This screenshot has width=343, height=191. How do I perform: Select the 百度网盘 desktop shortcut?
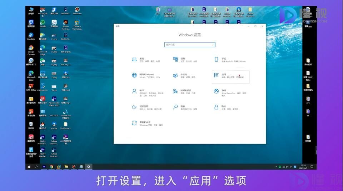(54, 24)
